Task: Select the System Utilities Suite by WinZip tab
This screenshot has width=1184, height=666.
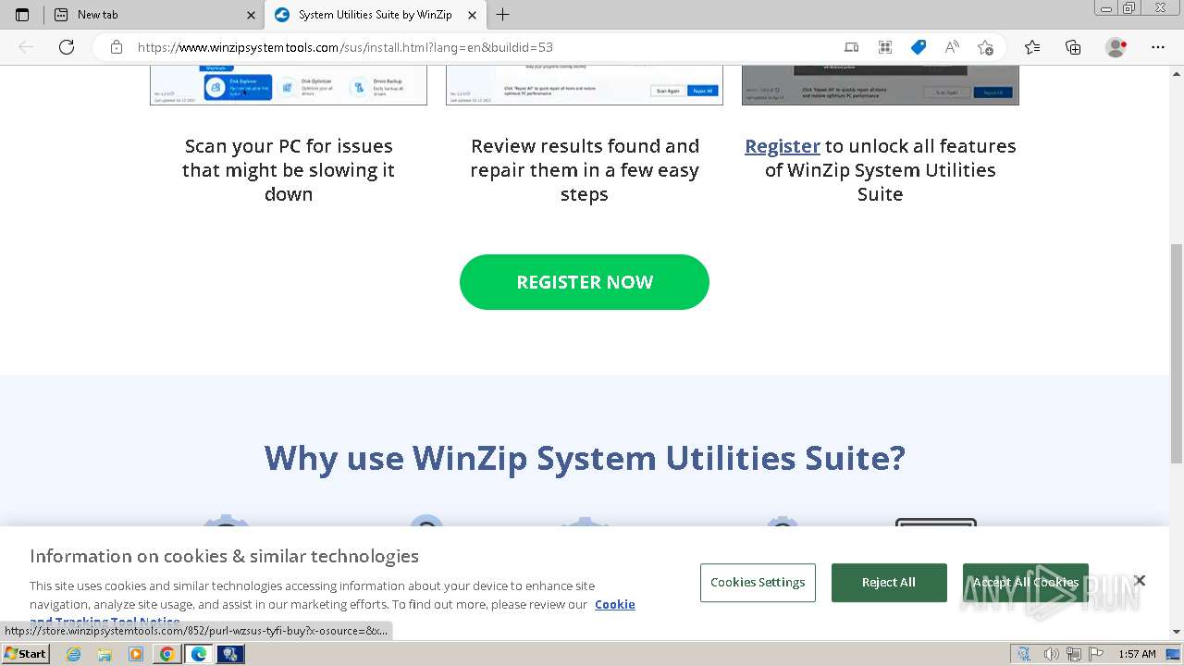Action: [375, 15]
